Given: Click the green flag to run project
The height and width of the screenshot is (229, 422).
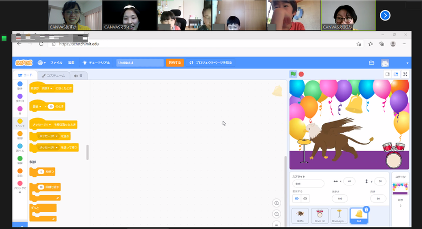Looking at the screenshot, I should pos(293,74).
